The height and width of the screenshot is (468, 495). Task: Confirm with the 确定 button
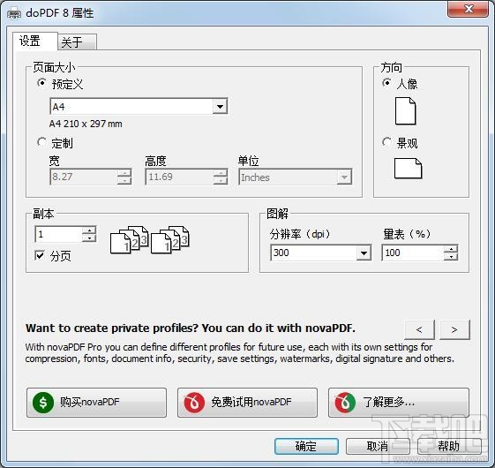(306, 446)
